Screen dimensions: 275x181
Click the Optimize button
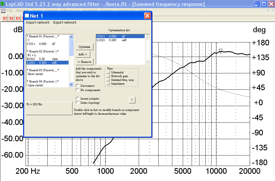[84, 47]
